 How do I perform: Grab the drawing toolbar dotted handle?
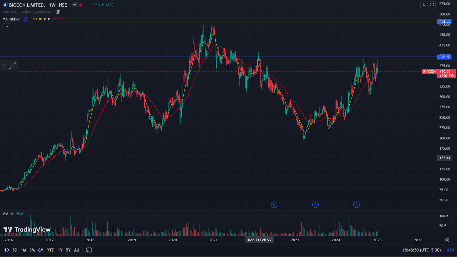(4, 66)
